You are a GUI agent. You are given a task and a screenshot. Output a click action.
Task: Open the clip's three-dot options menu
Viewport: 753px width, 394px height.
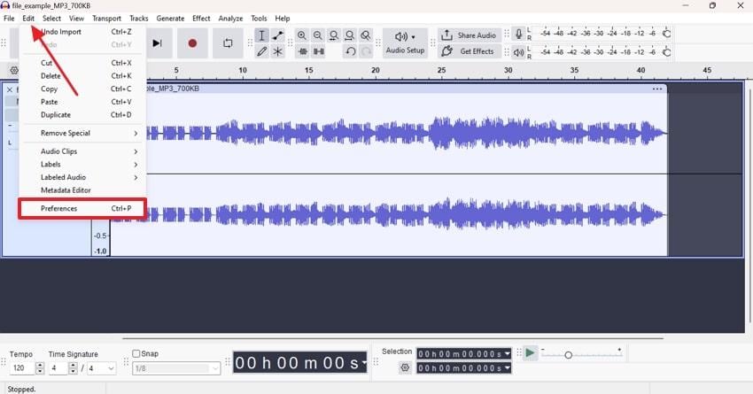[x=657, y=89]
